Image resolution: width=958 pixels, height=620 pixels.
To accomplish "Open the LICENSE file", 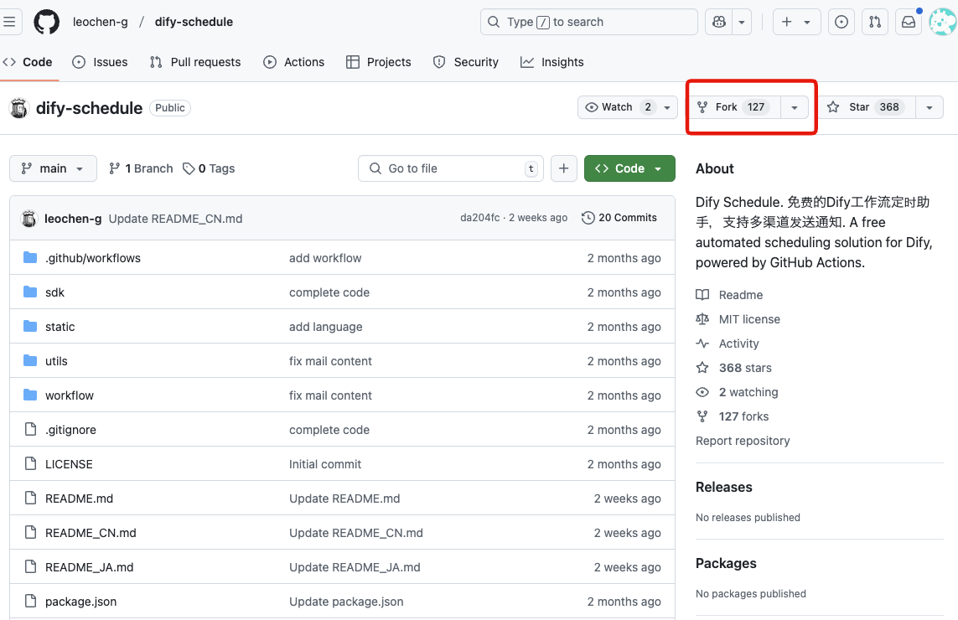I will pos(69,464).
